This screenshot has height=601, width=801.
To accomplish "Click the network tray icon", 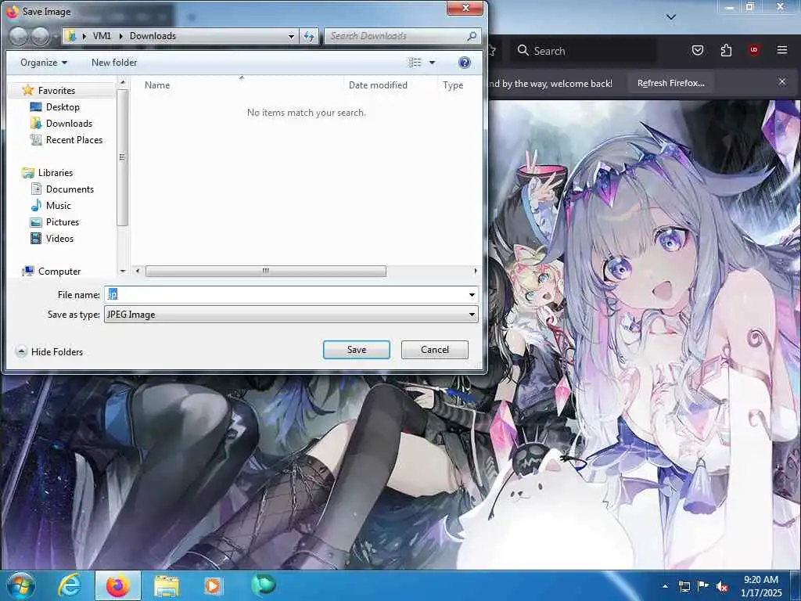I will point(684,586).
